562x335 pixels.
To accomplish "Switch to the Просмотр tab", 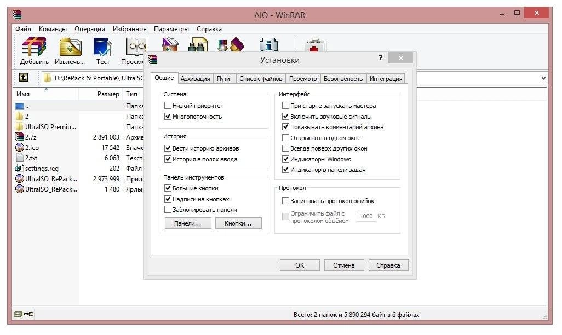I will (x=303, y=78).
